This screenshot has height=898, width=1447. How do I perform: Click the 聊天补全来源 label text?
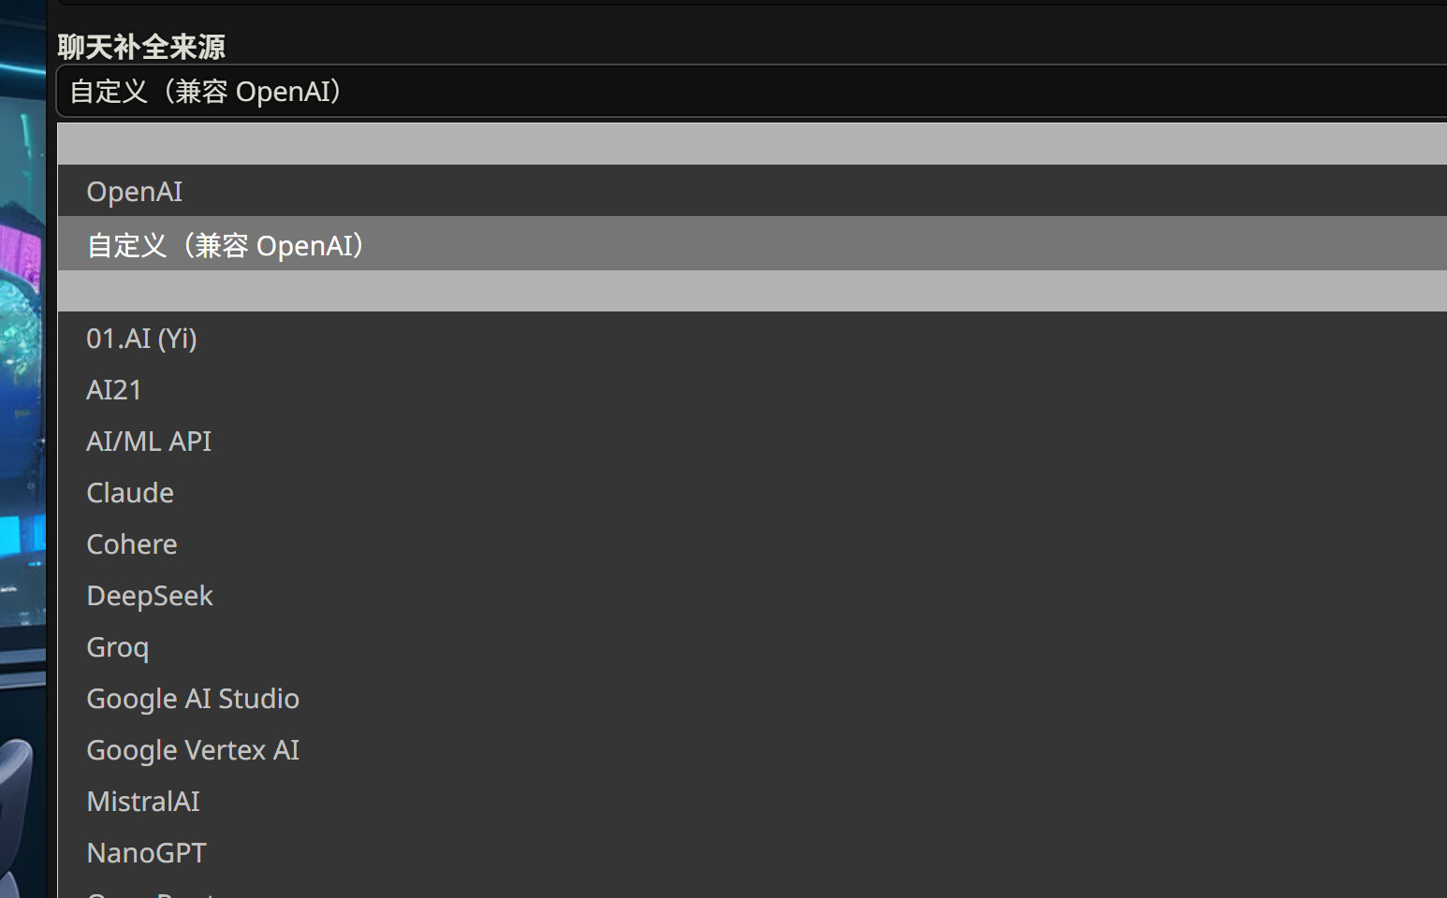coord(141,47)
